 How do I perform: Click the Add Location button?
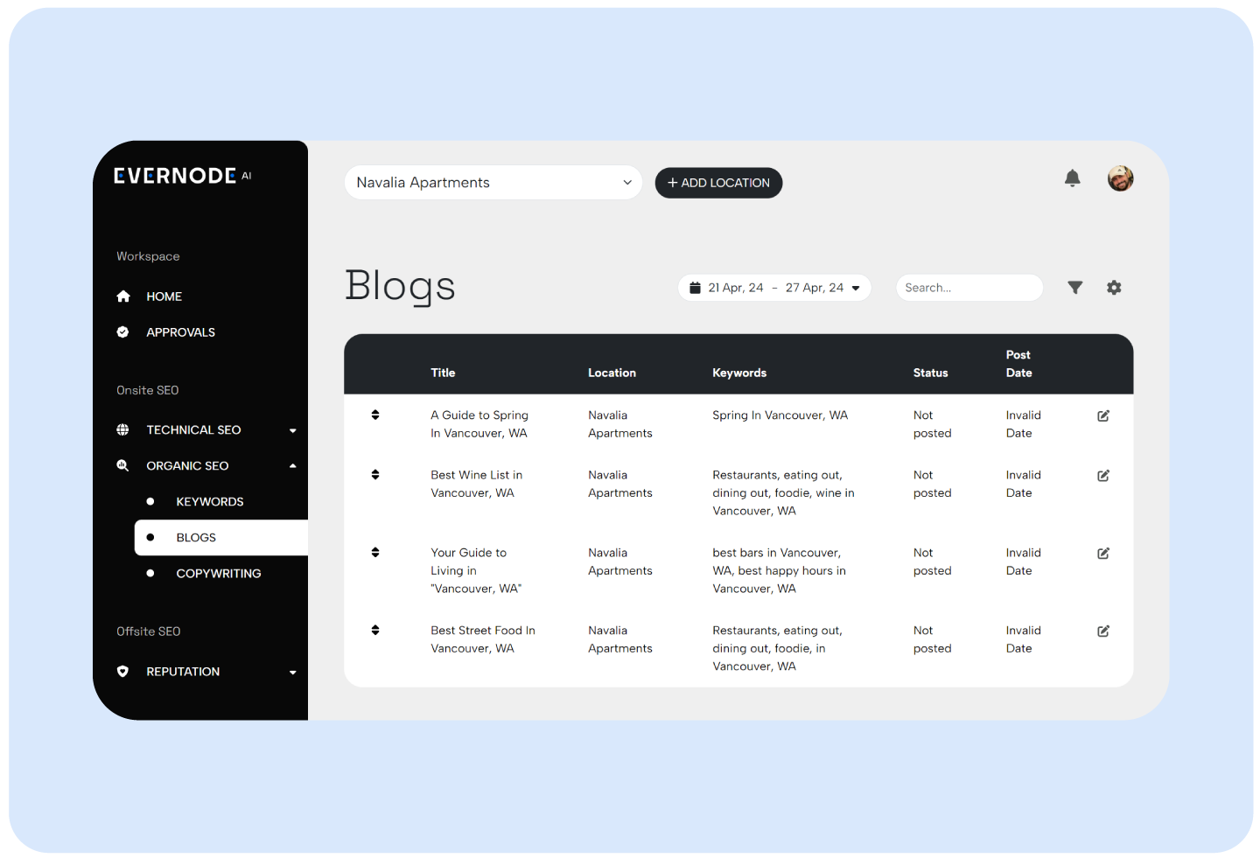coord(718,183)
